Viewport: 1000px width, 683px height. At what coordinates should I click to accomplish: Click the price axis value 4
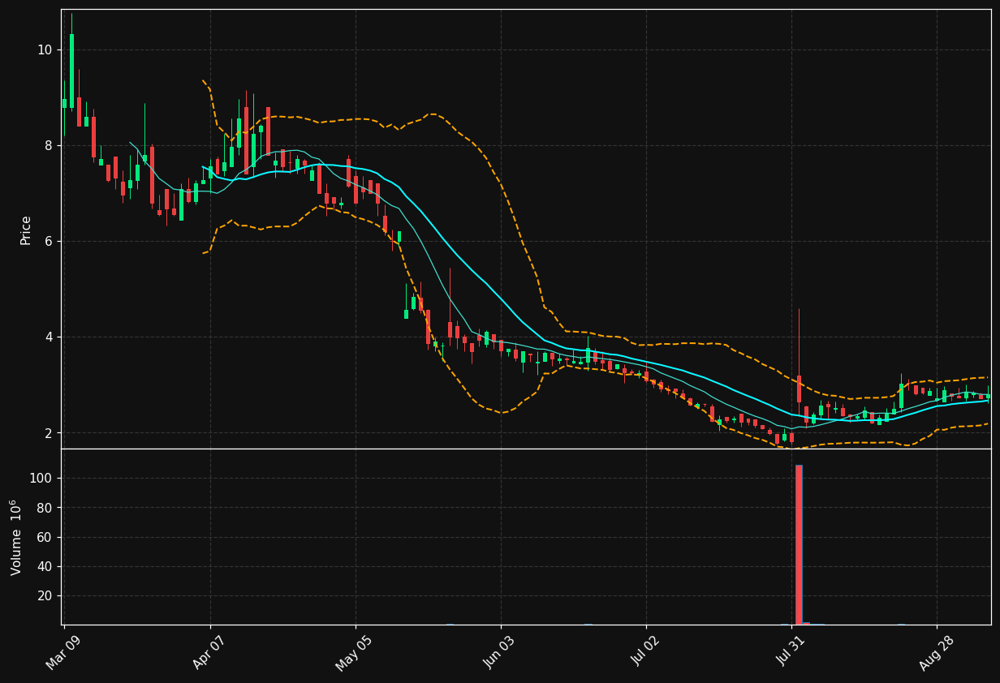pyautogui.click(x=48, y=337)
